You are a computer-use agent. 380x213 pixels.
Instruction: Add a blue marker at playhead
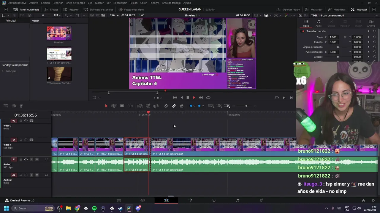click(199, 106)
